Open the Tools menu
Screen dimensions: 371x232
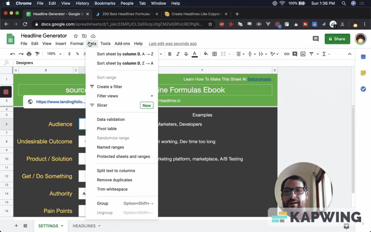(x=106, y=43)
